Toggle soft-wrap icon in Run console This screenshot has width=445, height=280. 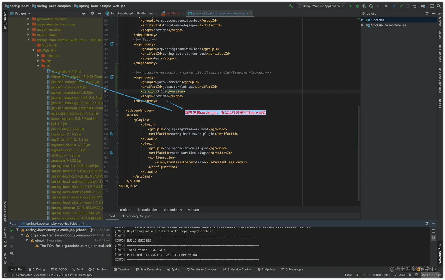(x=434, y=231)
